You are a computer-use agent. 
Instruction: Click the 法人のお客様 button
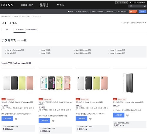click(x=121, y=3)
